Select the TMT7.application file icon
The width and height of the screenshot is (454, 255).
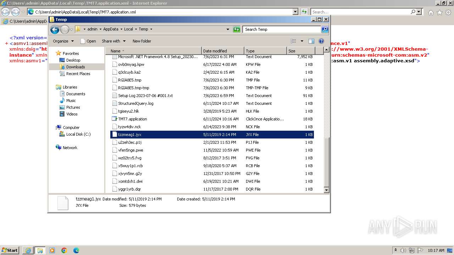pyautogui.click(x=114, y=119)
